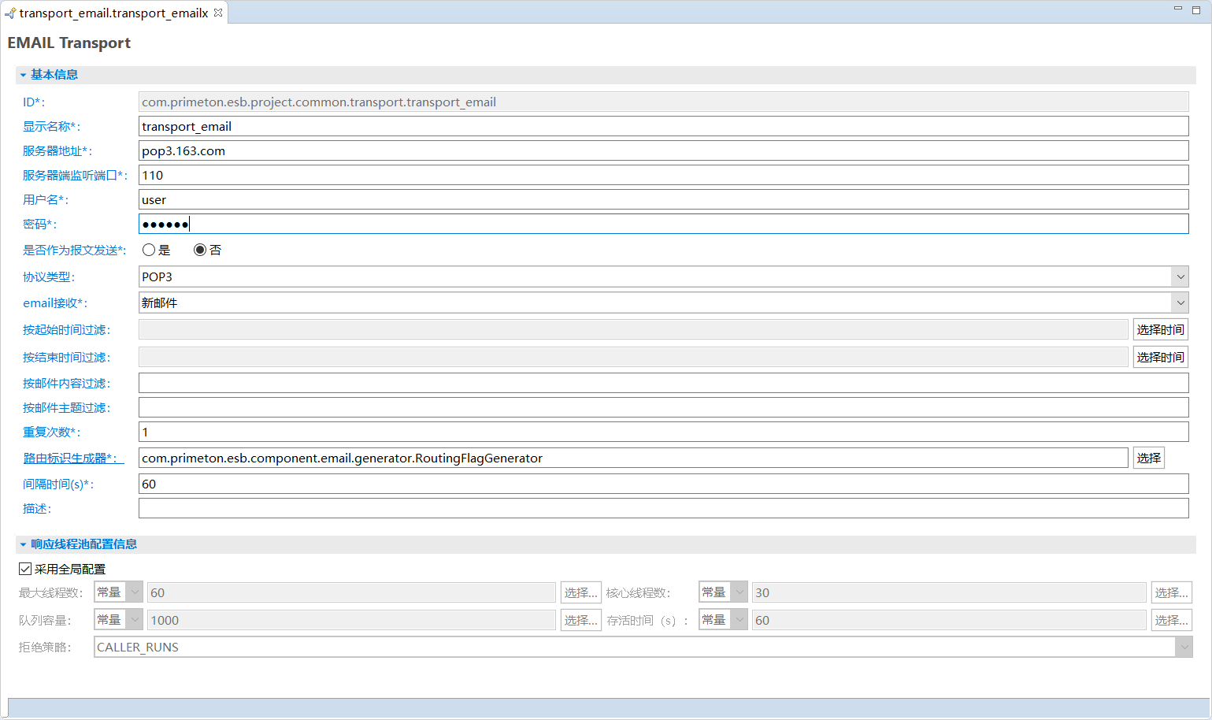
Task: Close the transport_email editor tab
Action: 218,13
